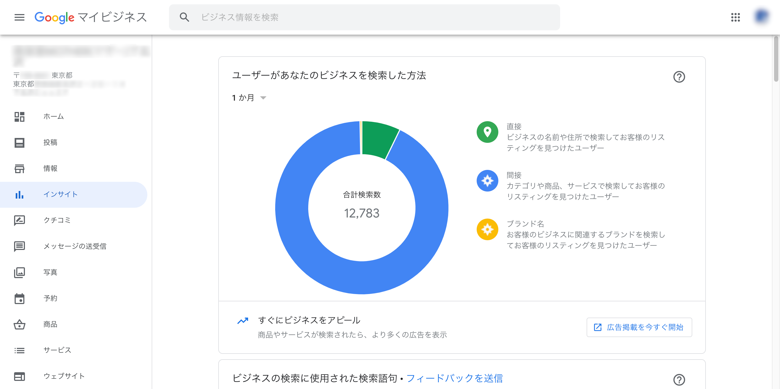Go to ホーム in sidebar
Image resolution: width=780 pixels, height=389 pixels.
click(73, 117)
